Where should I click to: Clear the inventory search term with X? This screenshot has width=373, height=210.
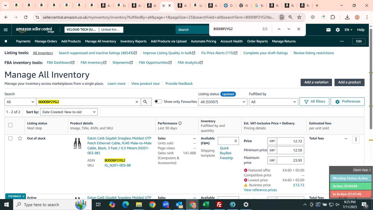[137, 102]
